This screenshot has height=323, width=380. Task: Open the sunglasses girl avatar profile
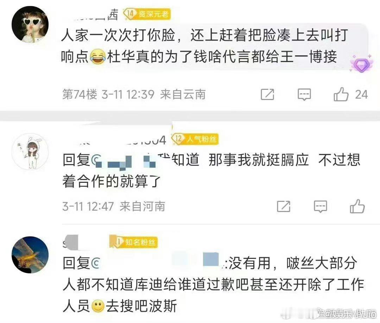30,24
